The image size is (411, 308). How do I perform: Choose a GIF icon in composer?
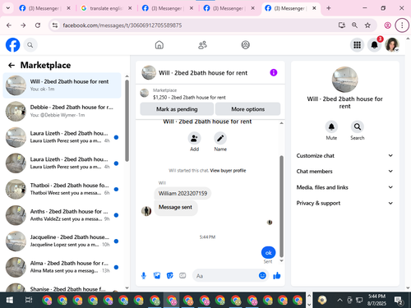pos(182,276)
